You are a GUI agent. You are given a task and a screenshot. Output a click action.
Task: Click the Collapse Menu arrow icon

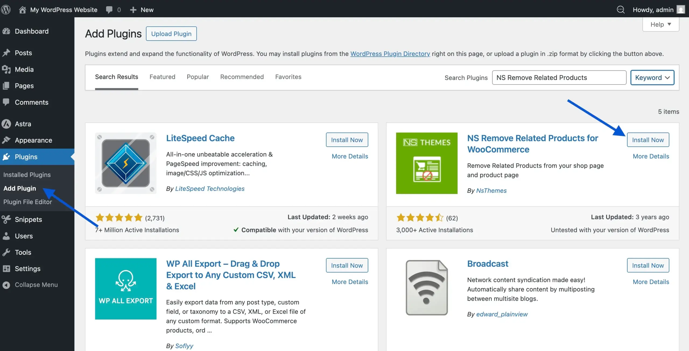coord(6,285)
